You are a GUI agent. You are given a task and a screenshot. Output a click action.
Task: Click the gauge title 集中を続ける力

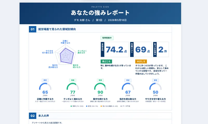coord(100,99)
